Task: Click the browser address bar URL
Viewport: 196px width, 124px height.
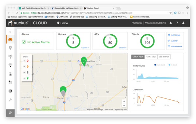Action: 81,13
